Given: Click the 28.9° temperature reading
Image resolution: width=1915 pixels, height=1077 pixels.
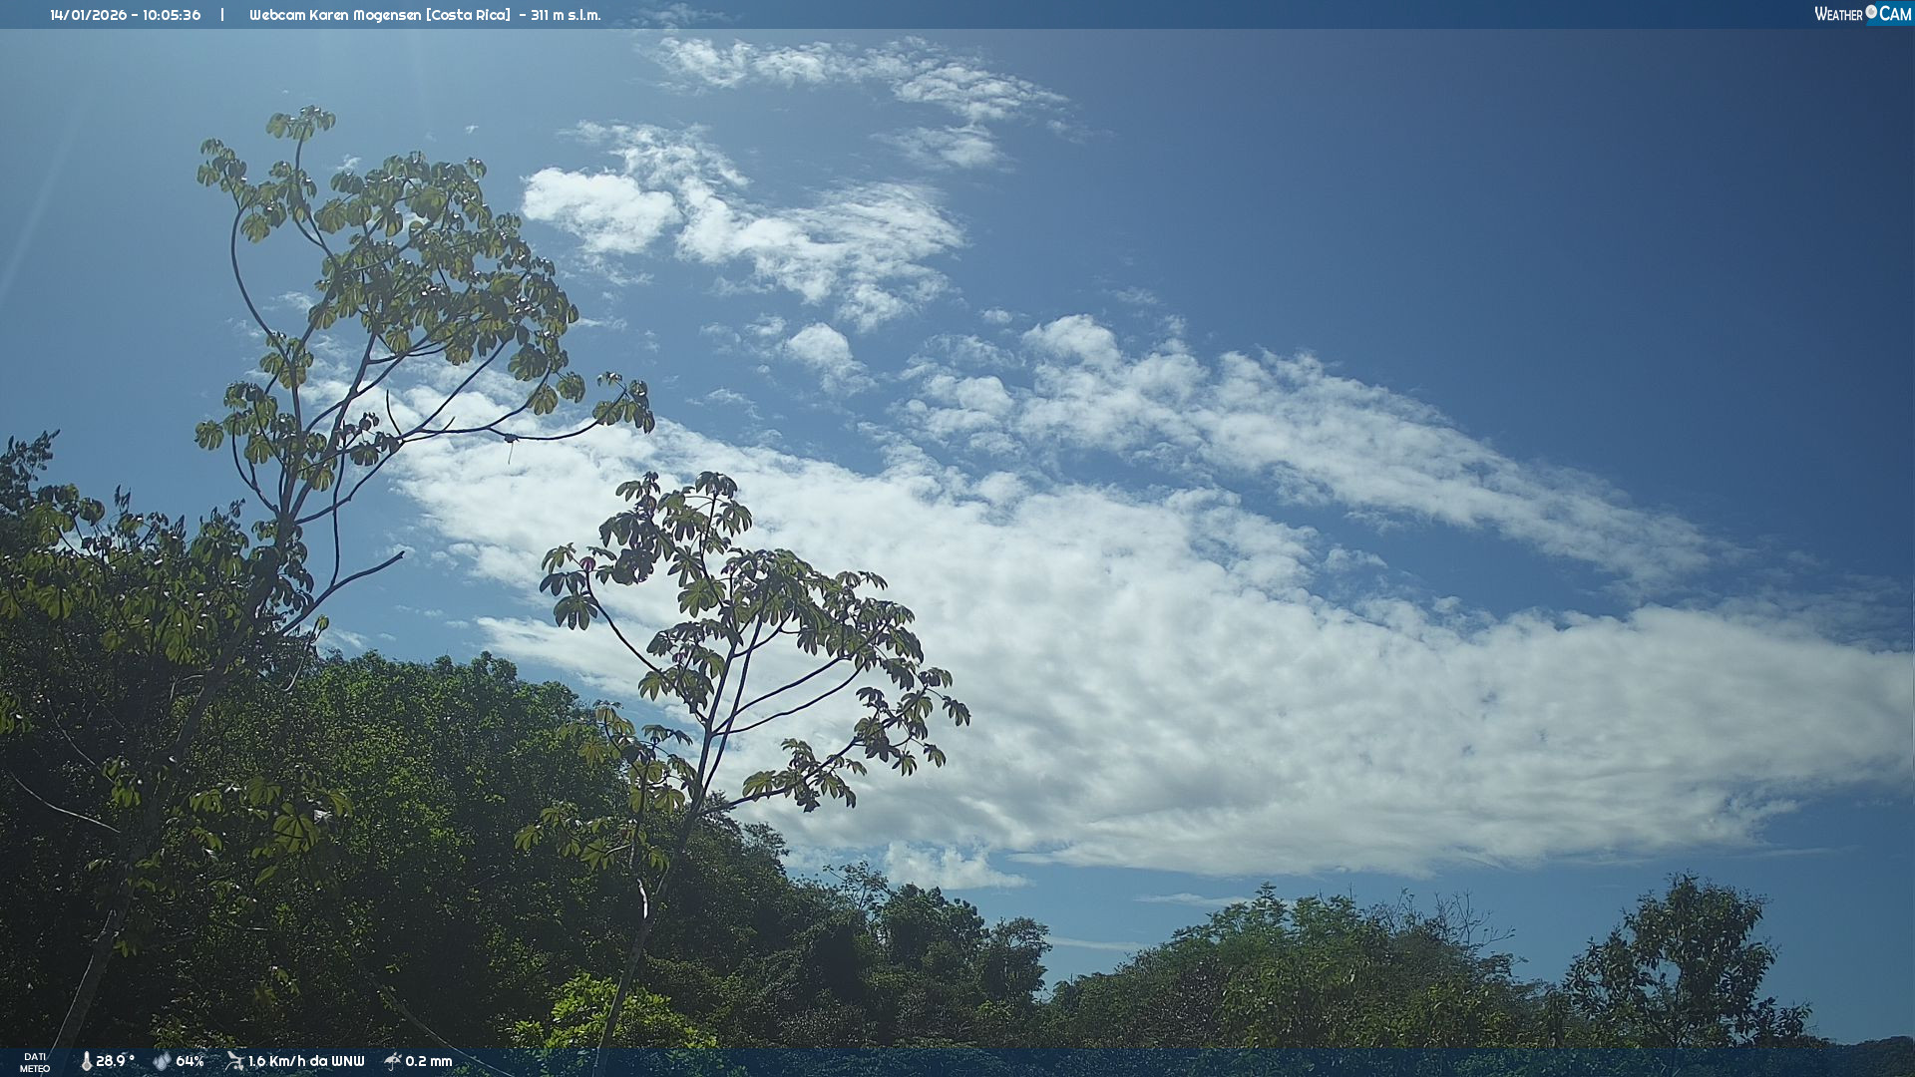Looking at the screenshot, I should coord(115,1061).
